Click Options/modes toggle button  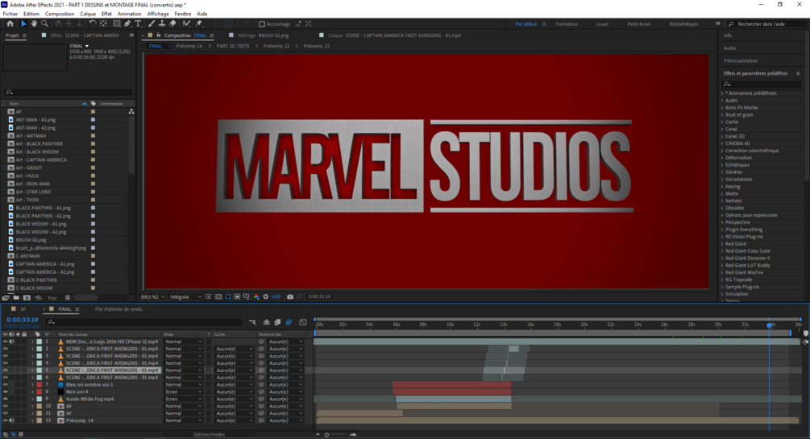click(209, 434)
